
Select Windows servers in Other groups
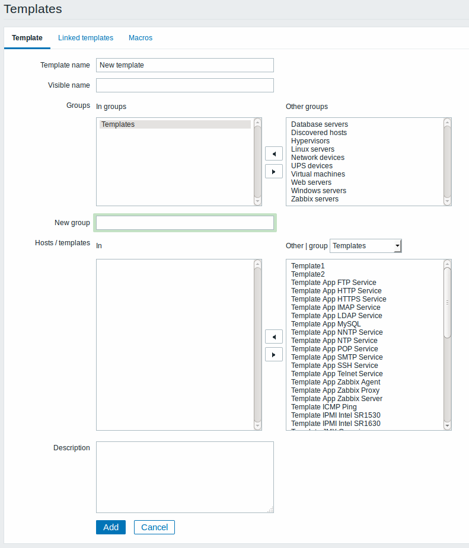pyautogui.click(x=318, y=191)
